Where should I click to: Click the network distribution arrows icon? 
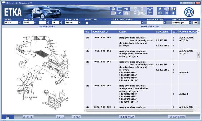[126, 13]
